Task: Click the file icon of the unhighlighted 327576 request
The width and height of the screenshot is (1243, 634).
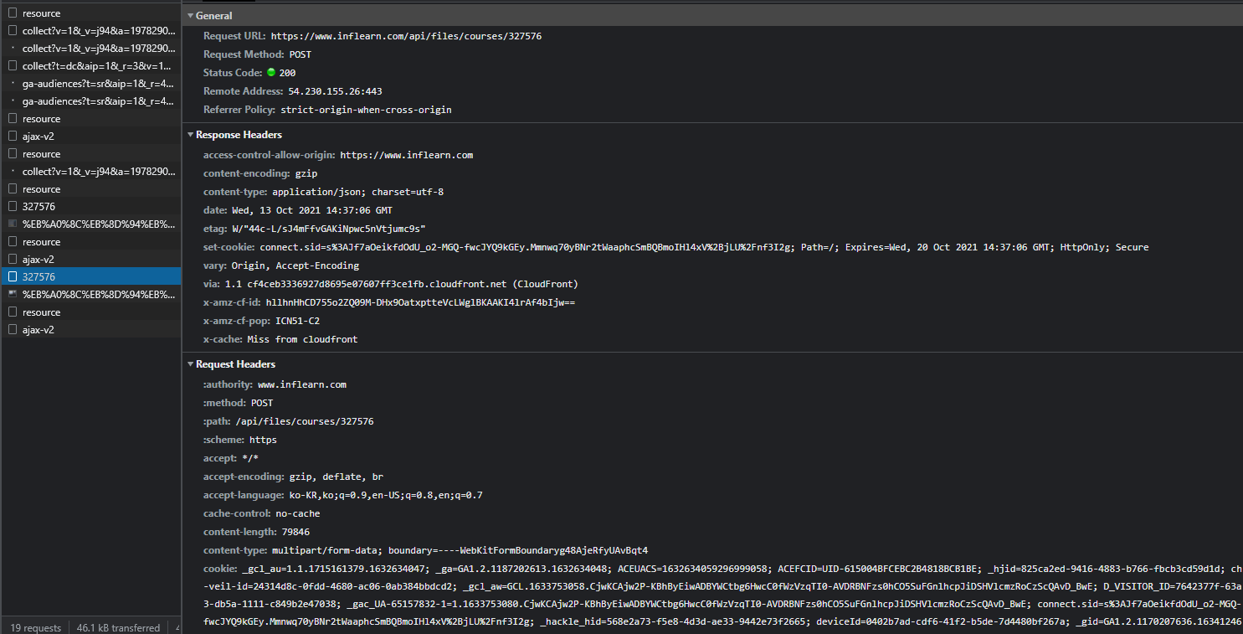Action: point(13,206)
